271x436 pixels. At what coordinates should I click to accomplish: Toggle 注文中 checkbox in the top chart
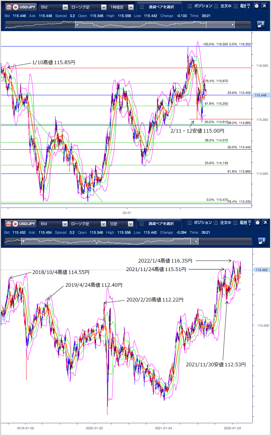[x=216, y=6]
